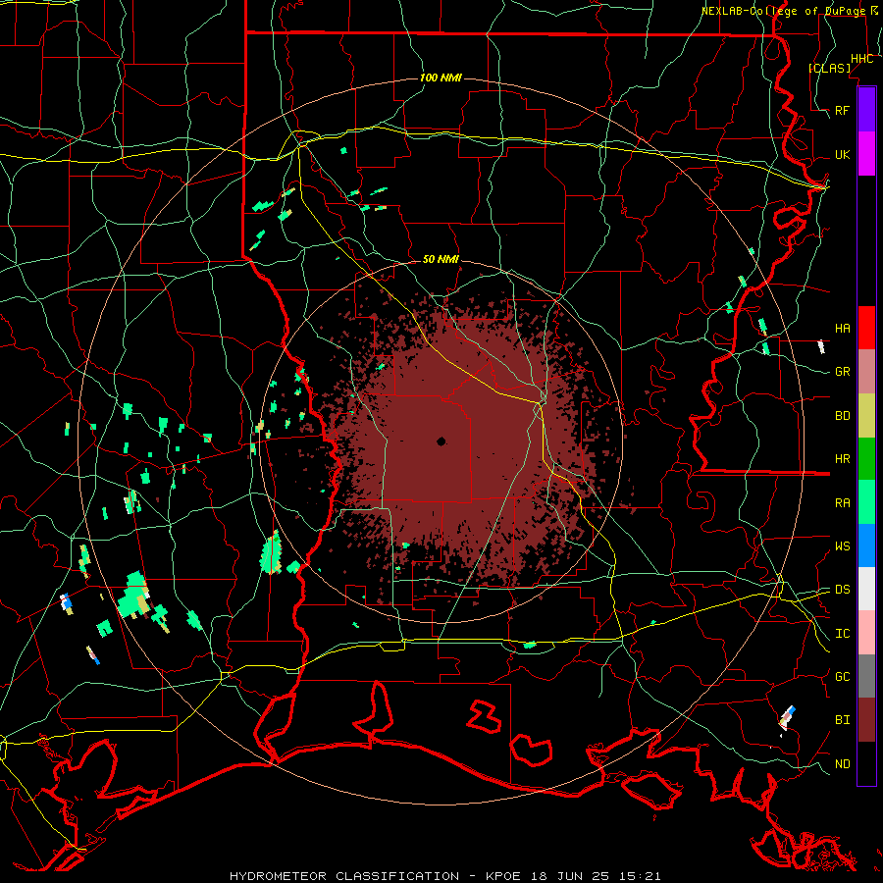Screen dimensions: 883x883
Task: Click the black radar site dot at center
Action: 441,441
